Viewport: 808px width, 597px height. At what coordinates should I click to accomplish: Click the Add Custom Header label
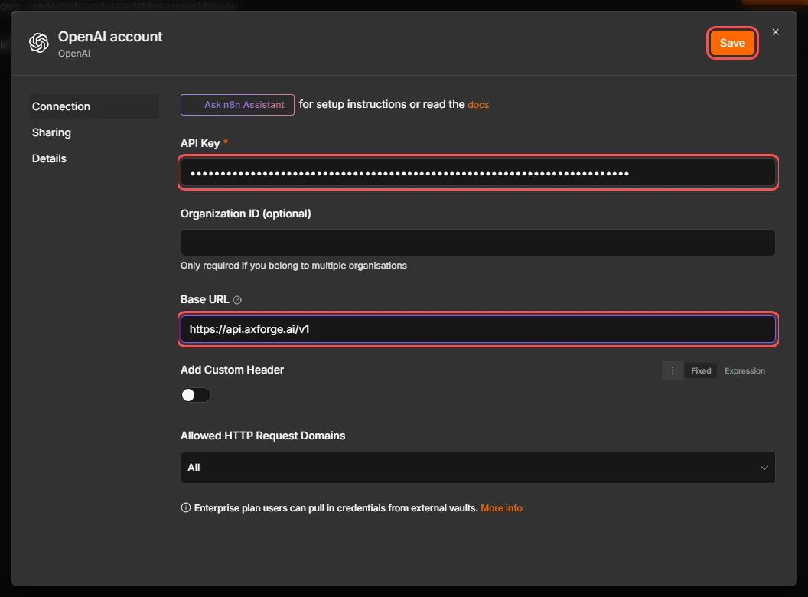(x=233, y=370)
